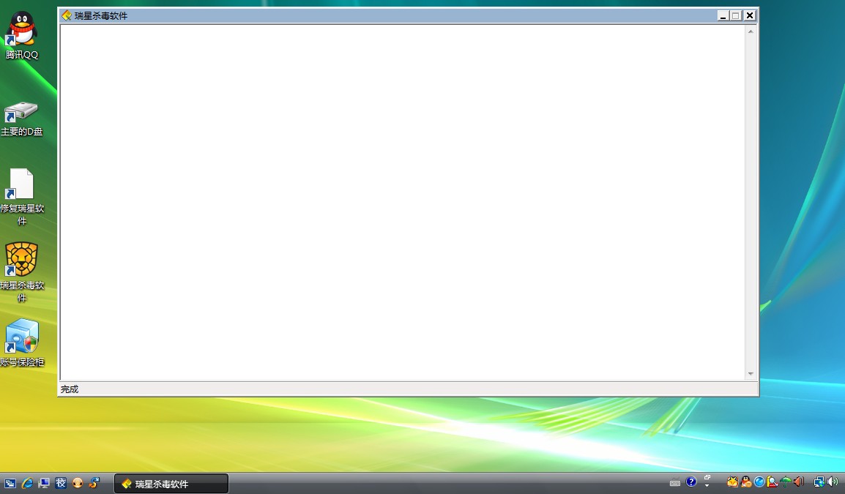The width and height of the screenshot is (845, 494).
Task: Click the switch-windows quick launch icon
Action: point(10,483)
